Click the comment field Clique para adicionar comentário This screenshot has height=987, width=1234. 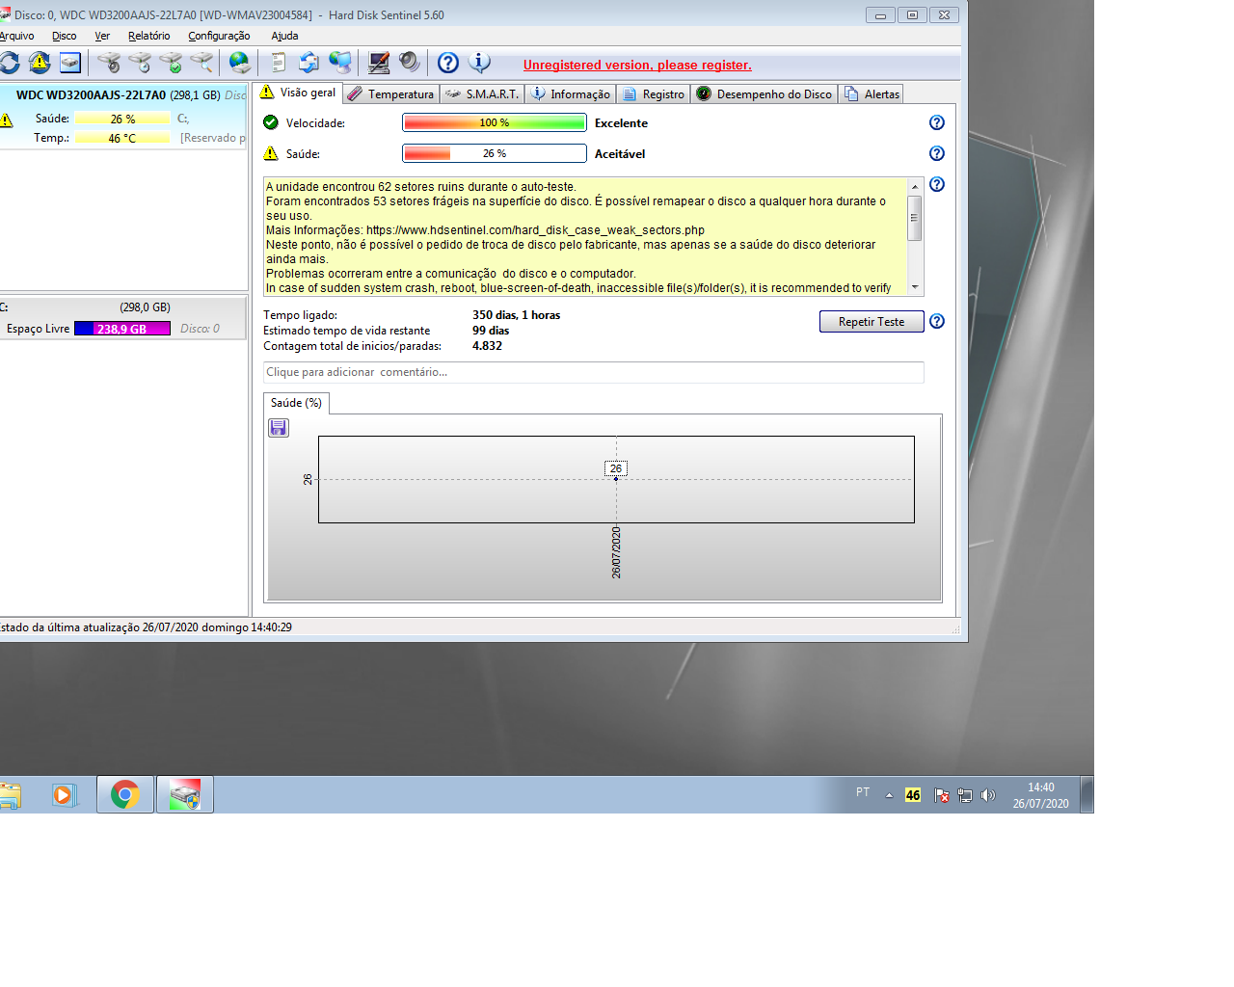[594, 372]
